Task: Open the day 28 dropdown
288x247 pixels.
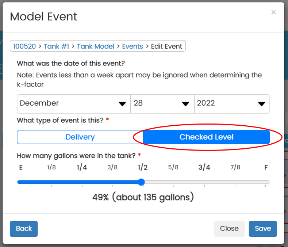Action: [162, 104]
